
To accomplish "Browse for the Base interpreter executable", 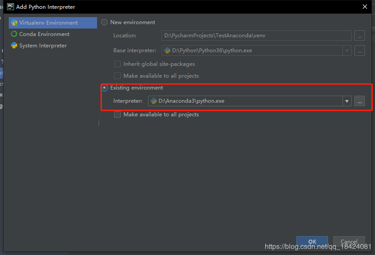I will click(360, 50).
